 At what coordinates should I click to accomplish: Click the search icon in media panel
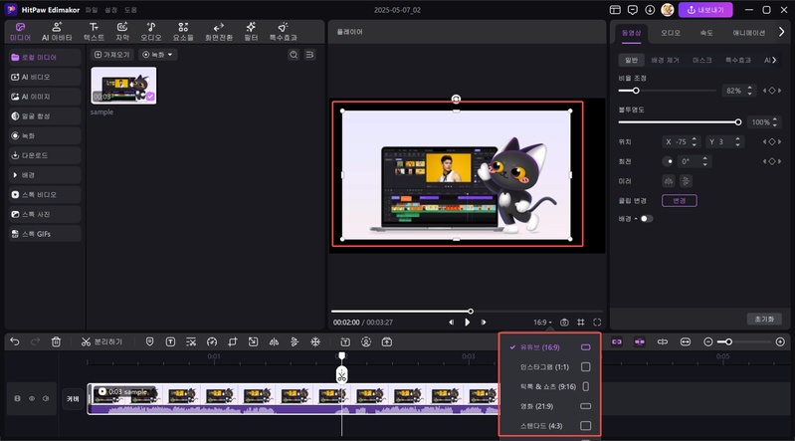tap(294, 55)
